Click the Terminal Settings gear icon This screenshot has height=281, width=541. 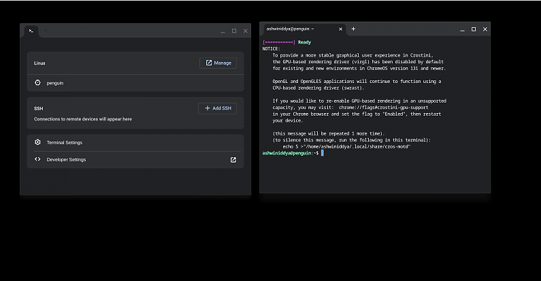[x=37, y=142]
